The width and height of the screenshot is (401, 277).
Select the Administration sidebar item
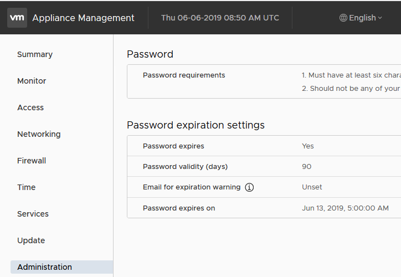click(x=61, y=267)
